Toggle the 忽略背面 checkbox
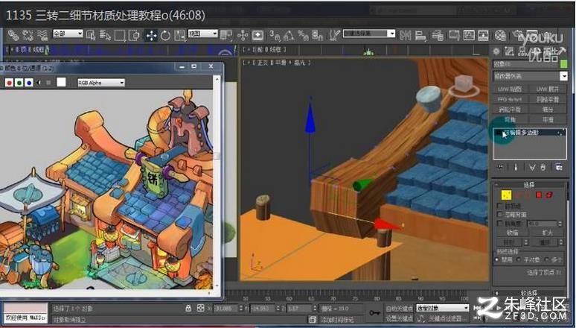The width and height of the screenshot is (576, 328). coord(499,214)
